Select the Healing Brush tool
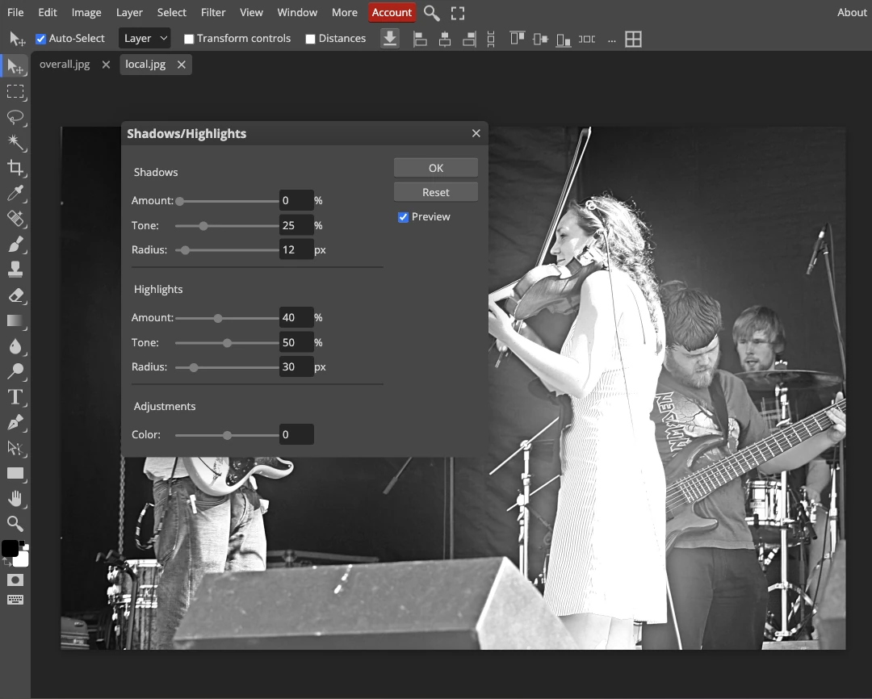 (x=15, y=219)
